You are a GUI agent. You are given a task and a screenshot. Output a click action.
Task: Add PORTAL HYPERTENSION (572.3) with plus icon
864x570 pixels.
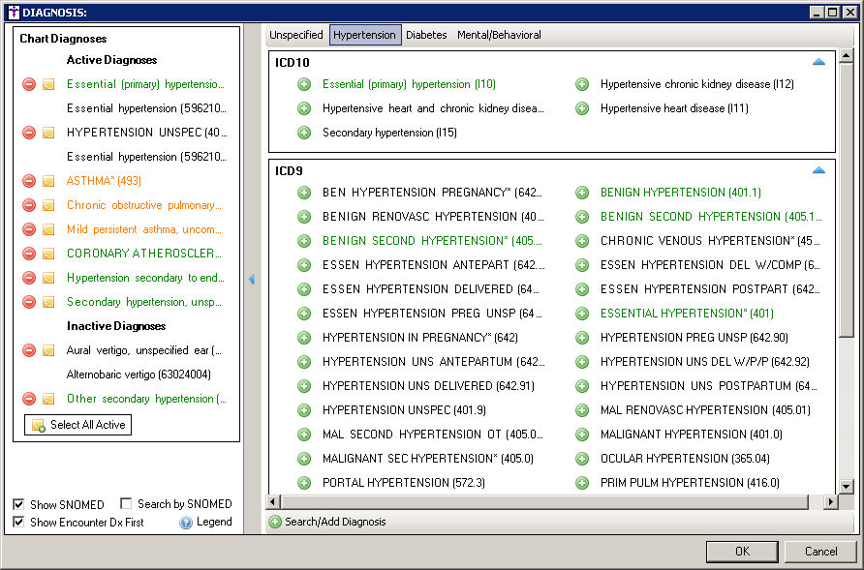(x=304, y=483)
